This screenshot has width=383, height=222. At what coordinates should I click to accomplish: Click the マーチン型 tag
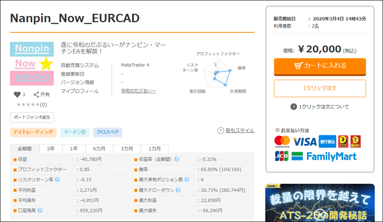[x=75, y=132]
